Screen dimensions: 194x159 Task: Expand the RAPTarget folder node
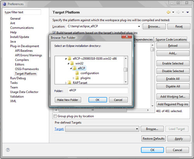point(66,83)
